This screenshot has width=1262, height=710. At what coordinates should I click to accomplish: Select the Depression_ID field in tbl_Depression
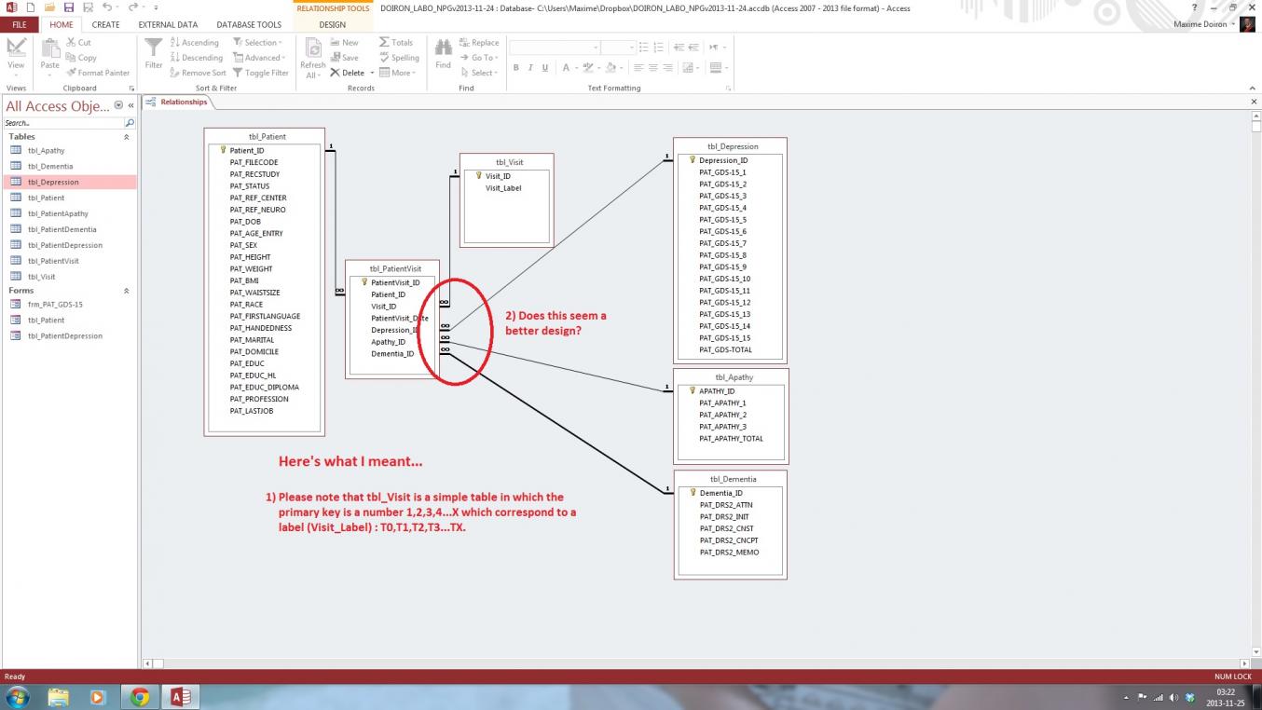coord(722,160)
